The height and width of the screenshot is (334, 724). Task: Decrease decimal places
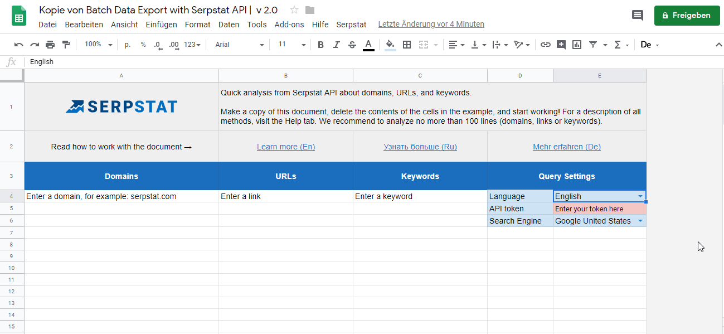click(158, 45)
